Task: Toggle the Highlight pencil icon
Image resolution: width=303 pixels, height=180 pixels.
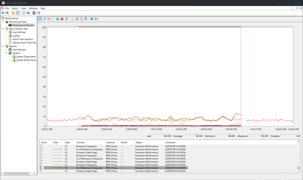Action: (66, 19)
